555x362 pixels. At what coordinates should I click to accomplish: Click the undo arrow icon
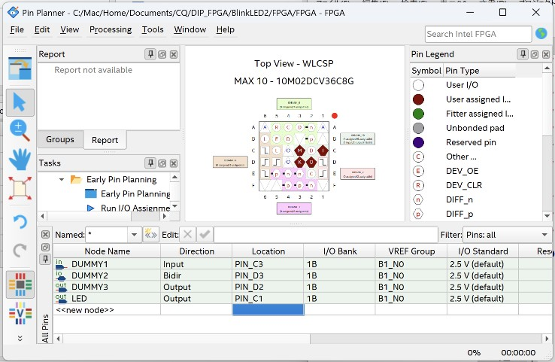coord(20,222)
